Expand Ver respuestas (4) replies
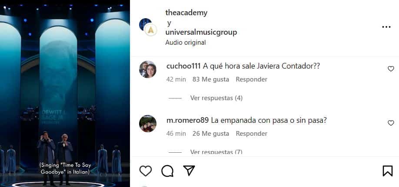 click(216, 98)
